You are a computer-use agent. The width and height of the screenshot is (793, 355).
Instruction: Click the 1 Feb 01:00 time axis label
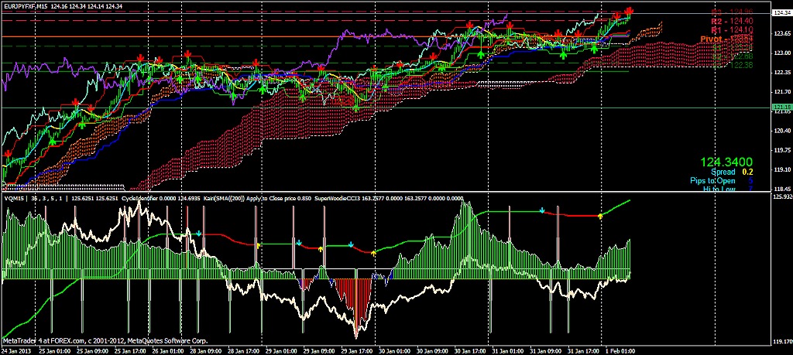(620, 350)
